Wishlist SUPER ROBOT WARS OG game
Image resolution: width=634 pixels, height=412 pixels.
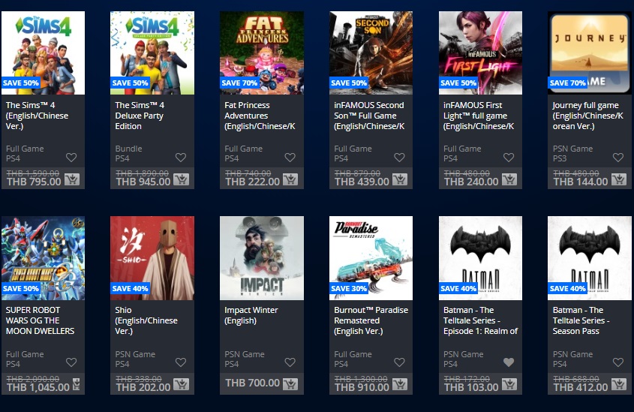pos(71,362)
